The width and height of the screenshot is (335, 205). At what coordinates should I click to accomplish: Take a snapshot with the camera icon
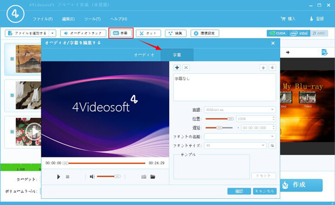click(x=144, y=177)
